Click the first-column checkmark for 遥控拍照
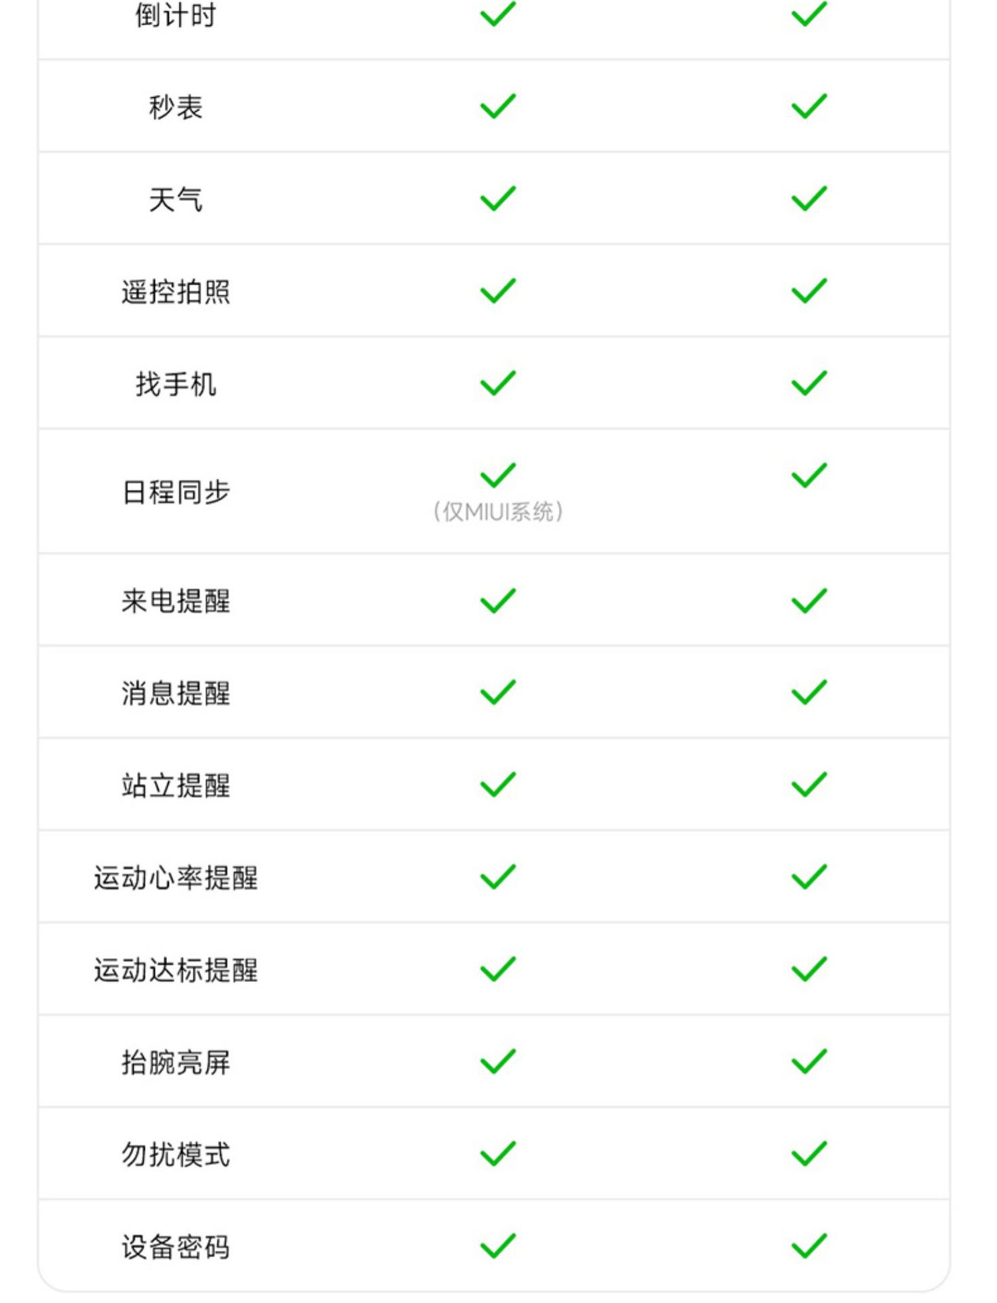Image resolution: width=997 pixels, height=1303 pixels. [497, 291]
